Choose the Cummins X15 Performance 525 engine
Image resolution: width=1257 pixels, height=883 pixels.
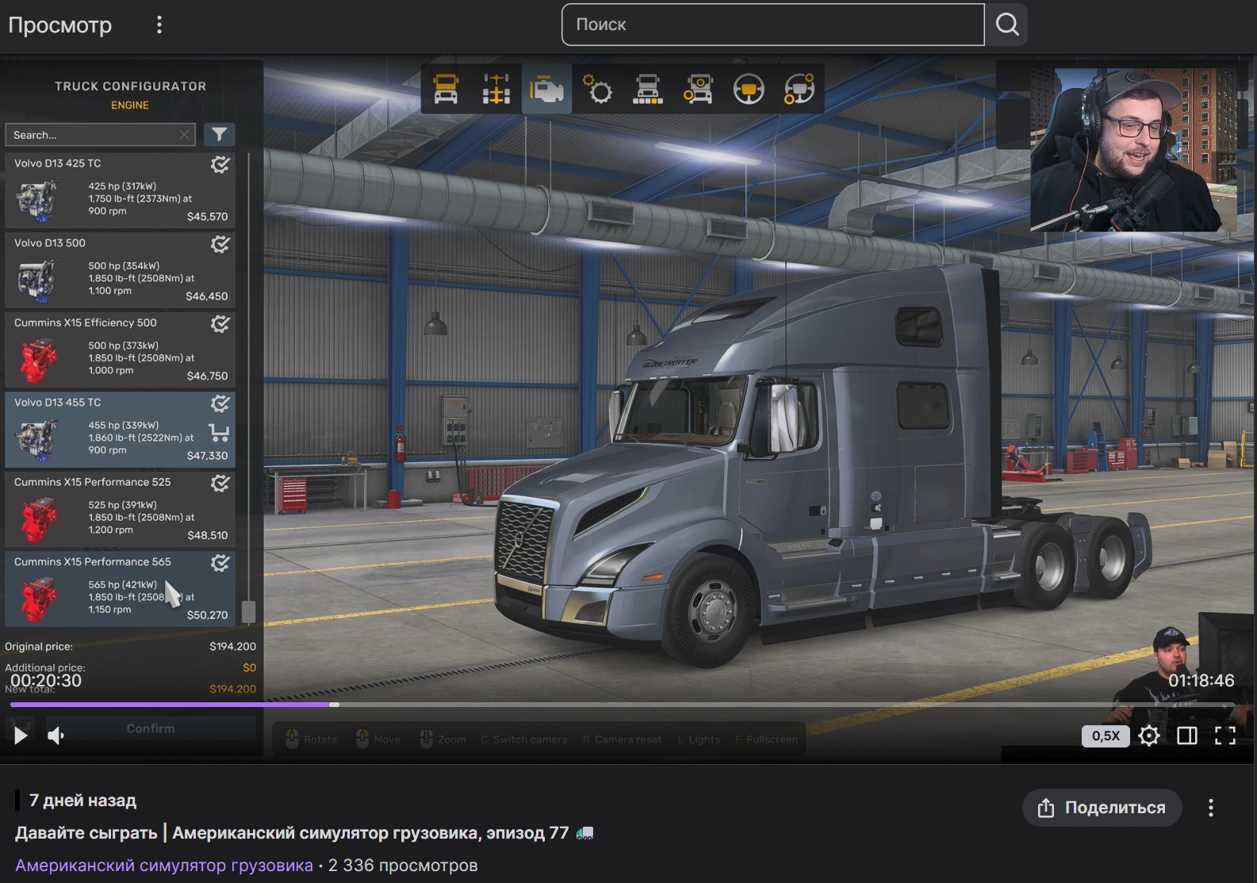[120, 509]
